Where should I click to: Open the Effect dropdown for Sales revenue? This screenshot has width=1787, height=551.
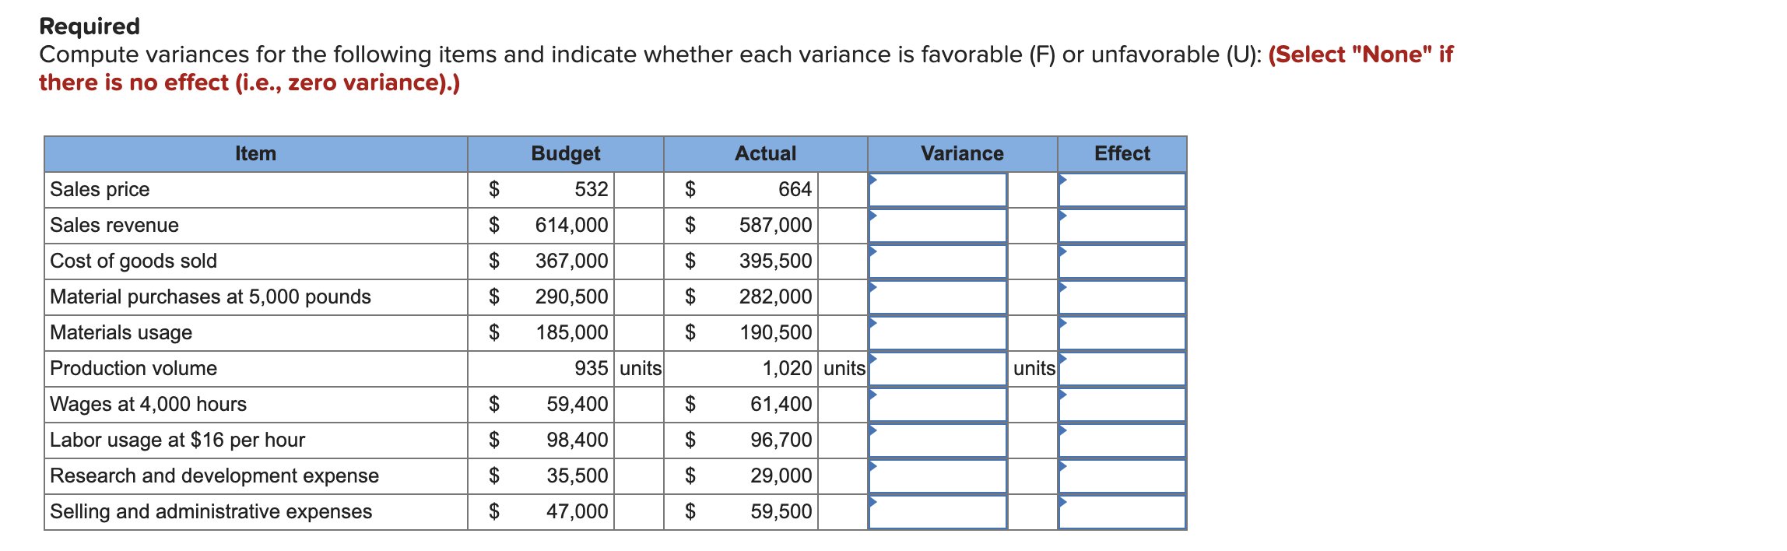1121,225
